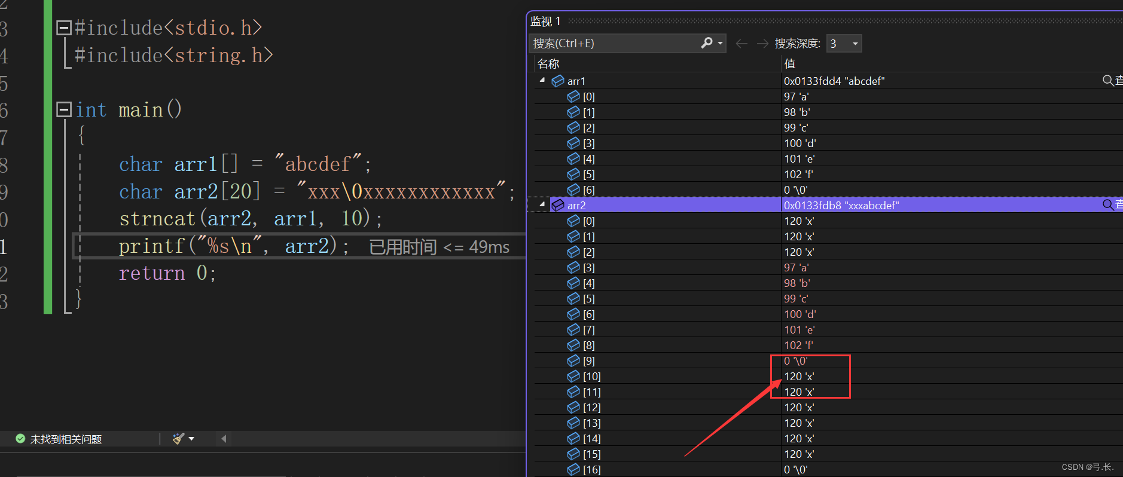Select the arr2 [3] element icon
The height and width of the screenshot is (477, 1123).
point(573,267)
